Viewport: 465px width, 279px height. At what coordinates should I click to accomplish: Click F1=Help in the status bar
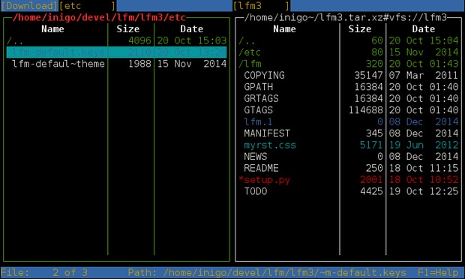438,272
